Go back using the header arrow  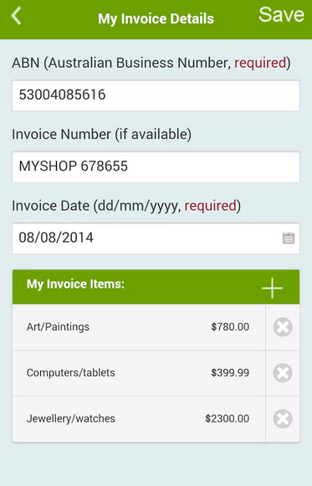tap(16, 16)
